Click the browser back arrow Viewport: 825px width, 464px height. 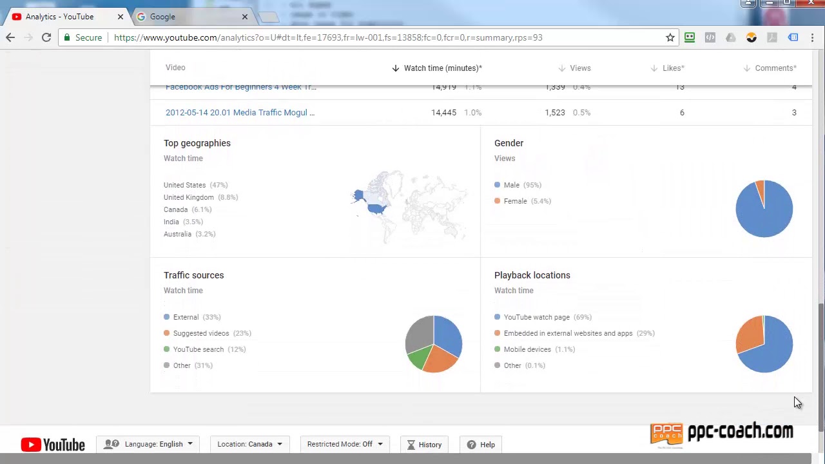pos(10,37)
